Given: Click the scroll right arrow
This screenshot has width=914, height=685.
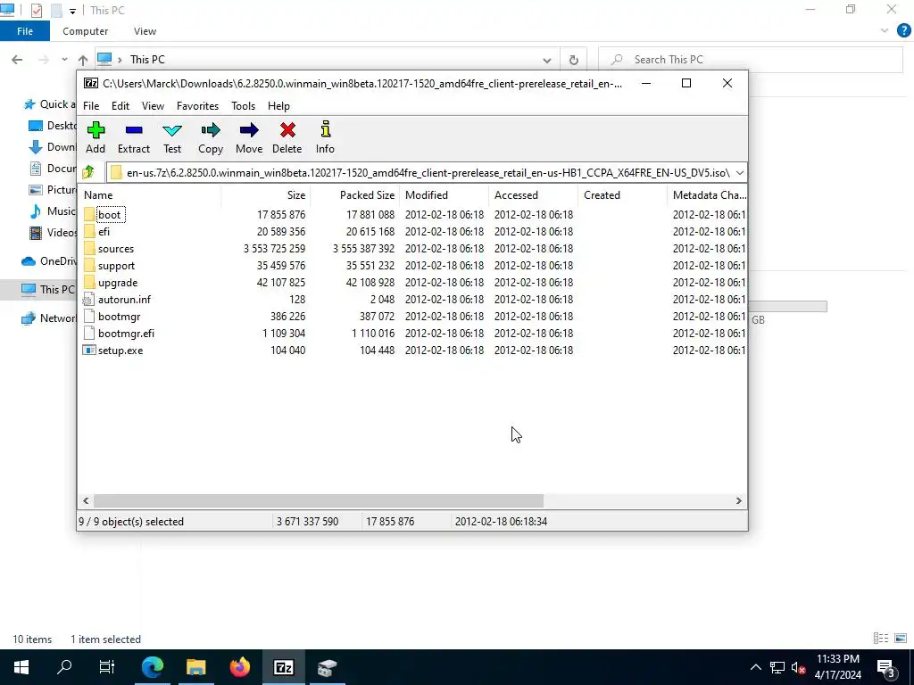Looking at the screenshot, I should (x=738, y=501).
